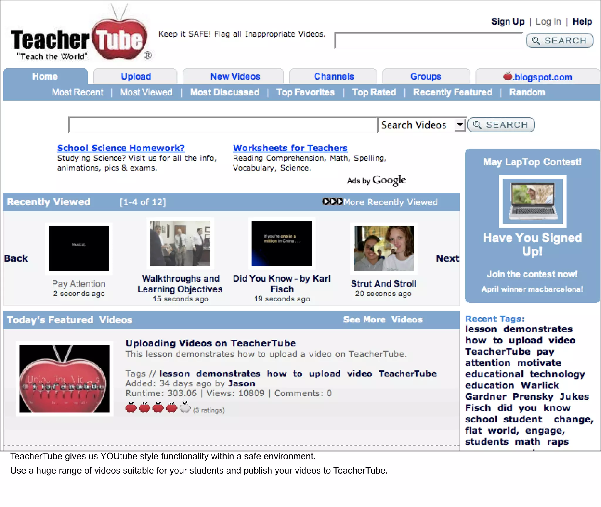Click the 'demonstrates' tag under featured video
Screen dimensions: 601x507
click(x=228, y=374)
